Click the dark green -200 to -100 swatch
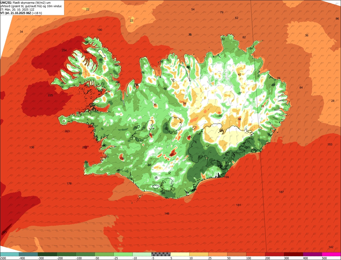The image size is (341, 260). pyautogui.click(x=66, y=254)
